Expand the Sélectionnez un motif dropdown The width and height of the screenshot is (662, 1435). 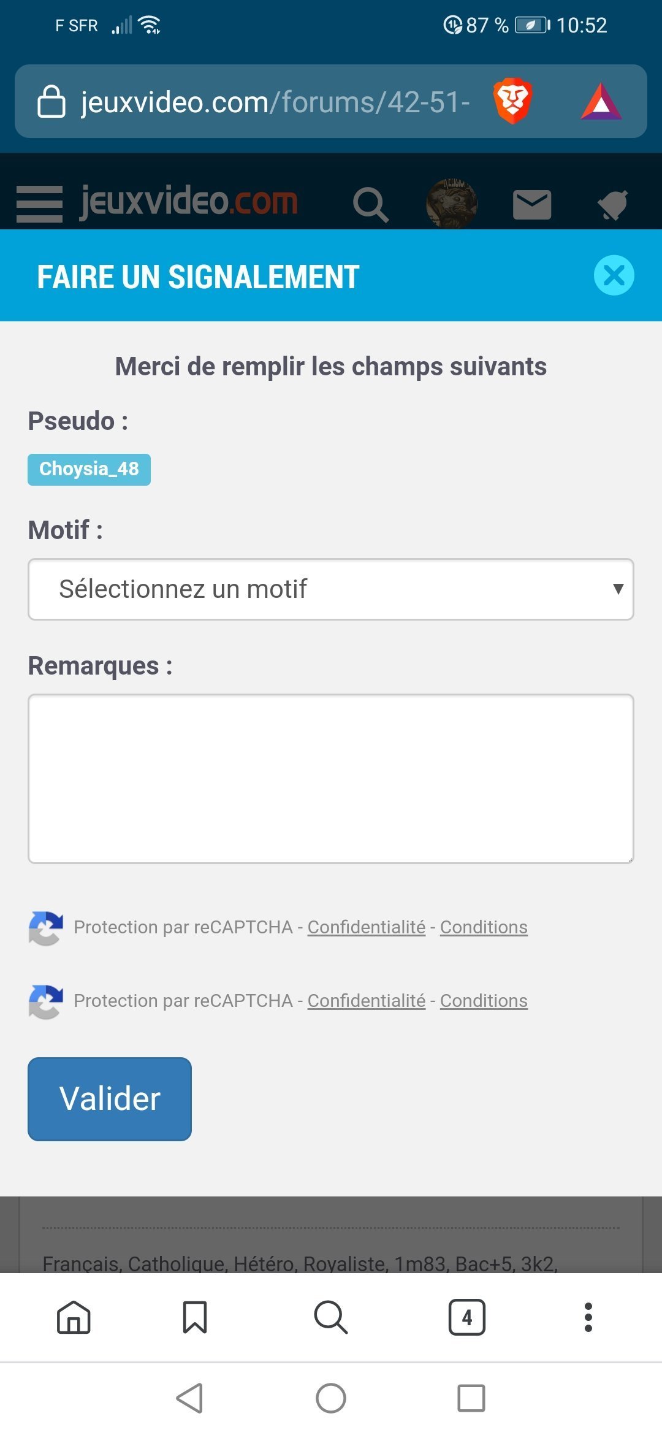point(331,589)
